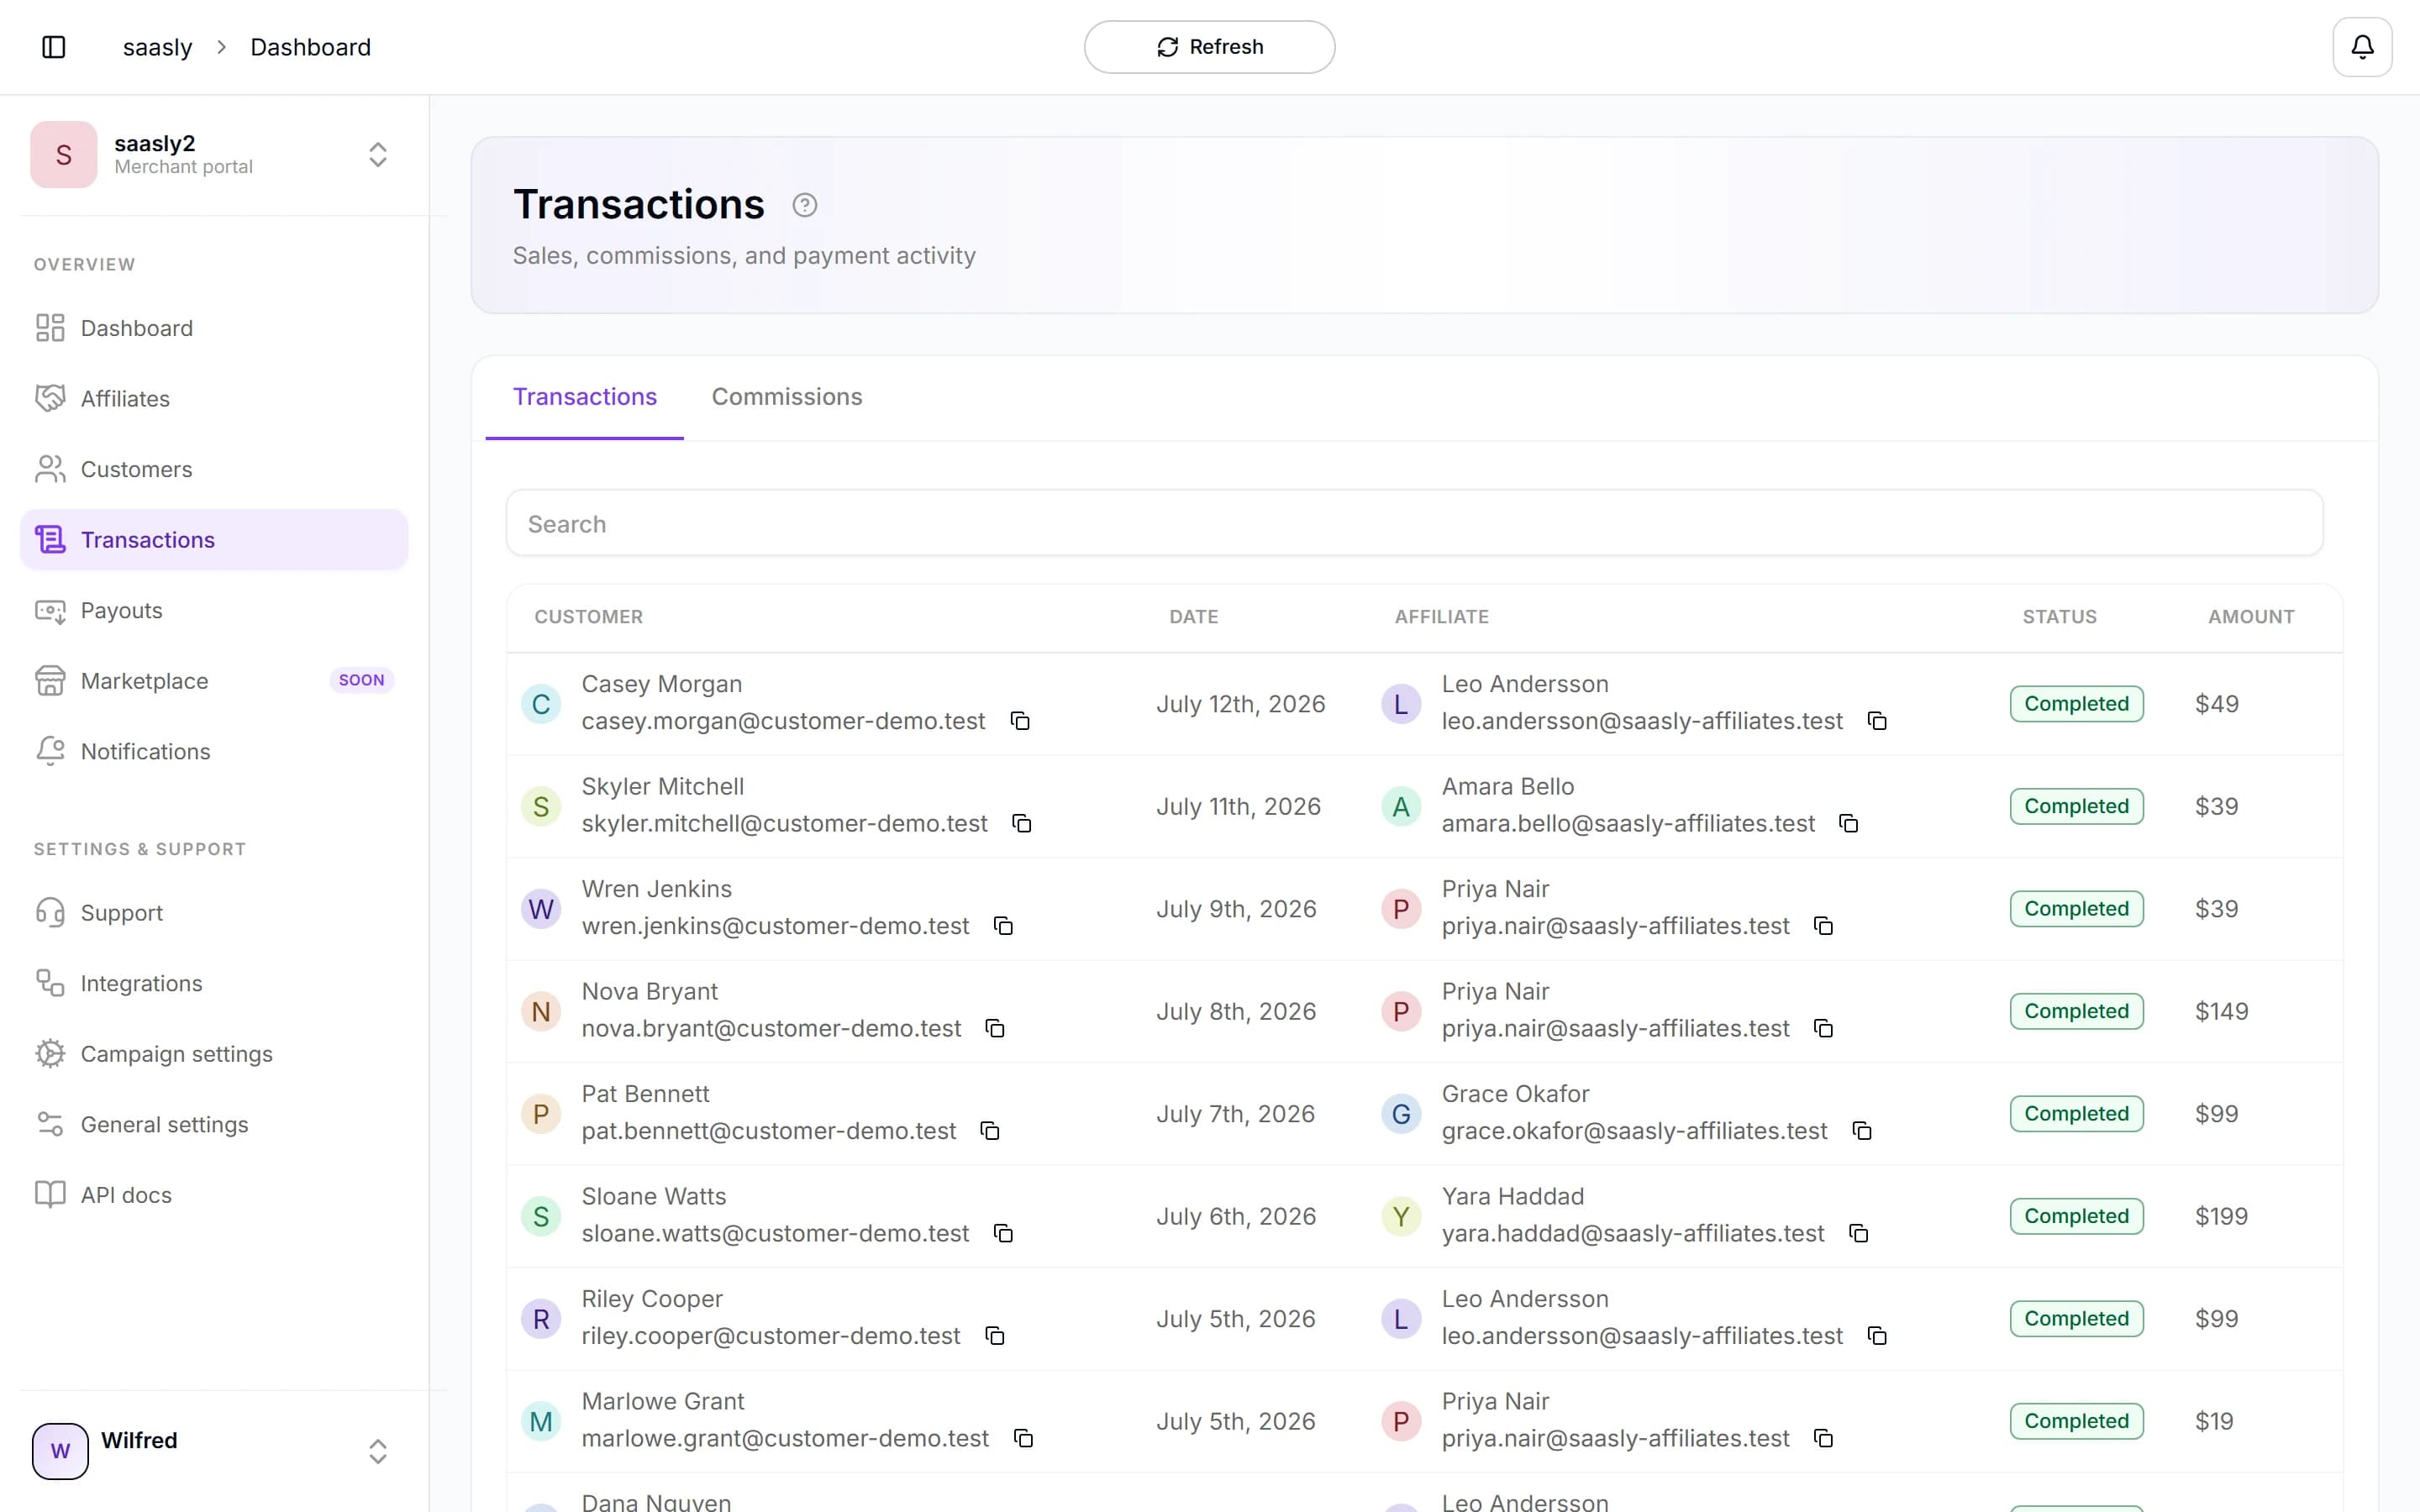Switch to the Commissions tab
Viewport: 2420px width, 1512px height.
click(787, 397)
